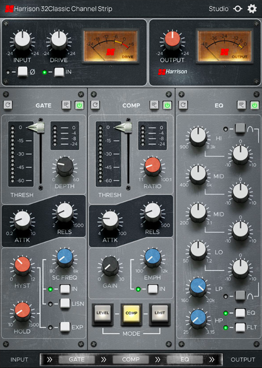
Task: Select COMP block in signal chain
Action: click(x=131, y=359)
